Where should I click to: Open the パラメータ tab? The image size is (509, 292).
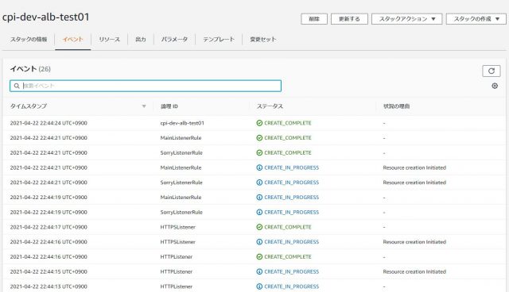[x=175, y=40]
